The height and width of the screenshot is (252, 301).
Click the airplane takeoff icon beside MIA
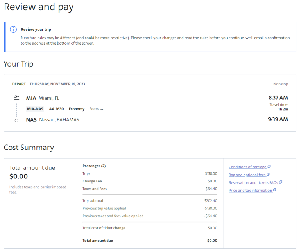coord(16,98)
